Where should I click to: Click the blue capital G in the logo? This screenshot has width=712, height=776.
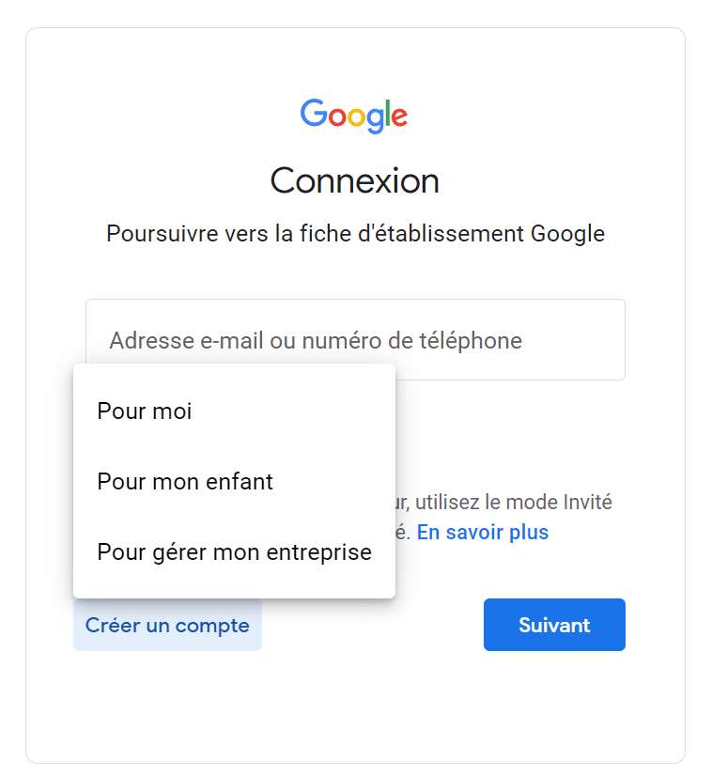pos(313,113)
